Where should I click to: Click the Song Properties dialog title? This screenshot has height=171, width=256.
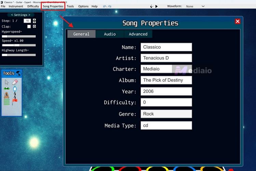coord(150,23)
